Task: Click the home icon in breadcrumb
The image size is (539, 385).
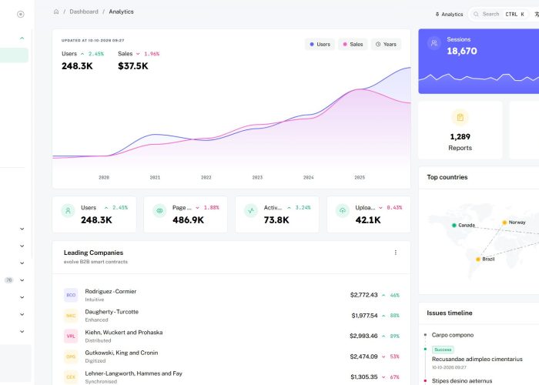Action: click(x=56, y=12)
